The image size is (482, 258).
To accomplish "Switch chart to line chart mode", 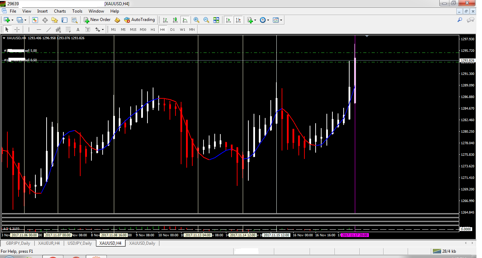I will click(185, 20).
